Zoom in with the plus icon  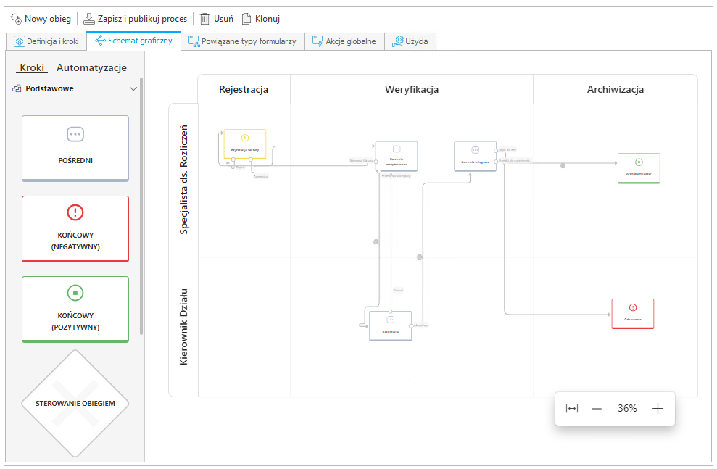(658, 409)
